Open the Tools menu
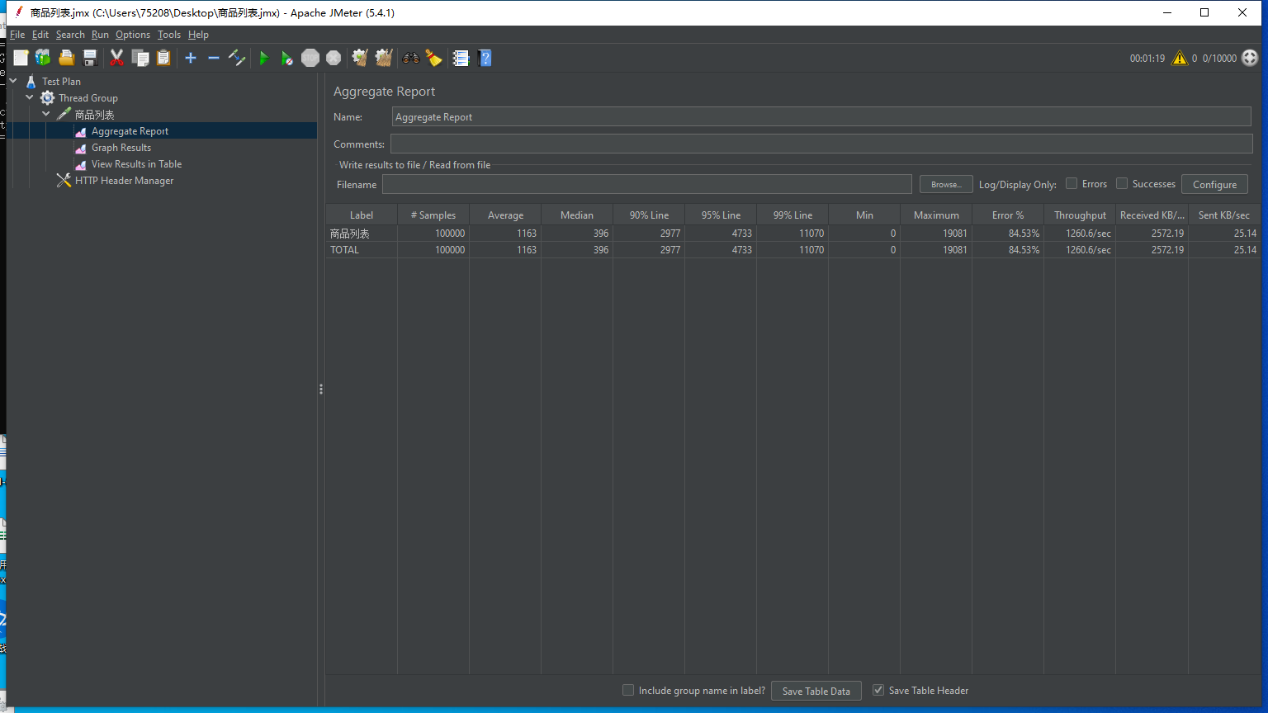 (x=169, y=35)
